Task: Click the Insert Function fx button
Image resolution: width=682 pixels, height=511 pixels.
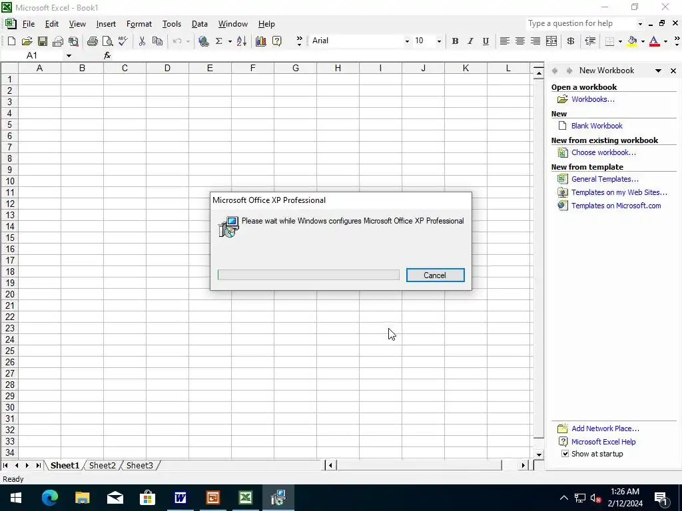Action: pyautogui.click(x=107, y=56)
